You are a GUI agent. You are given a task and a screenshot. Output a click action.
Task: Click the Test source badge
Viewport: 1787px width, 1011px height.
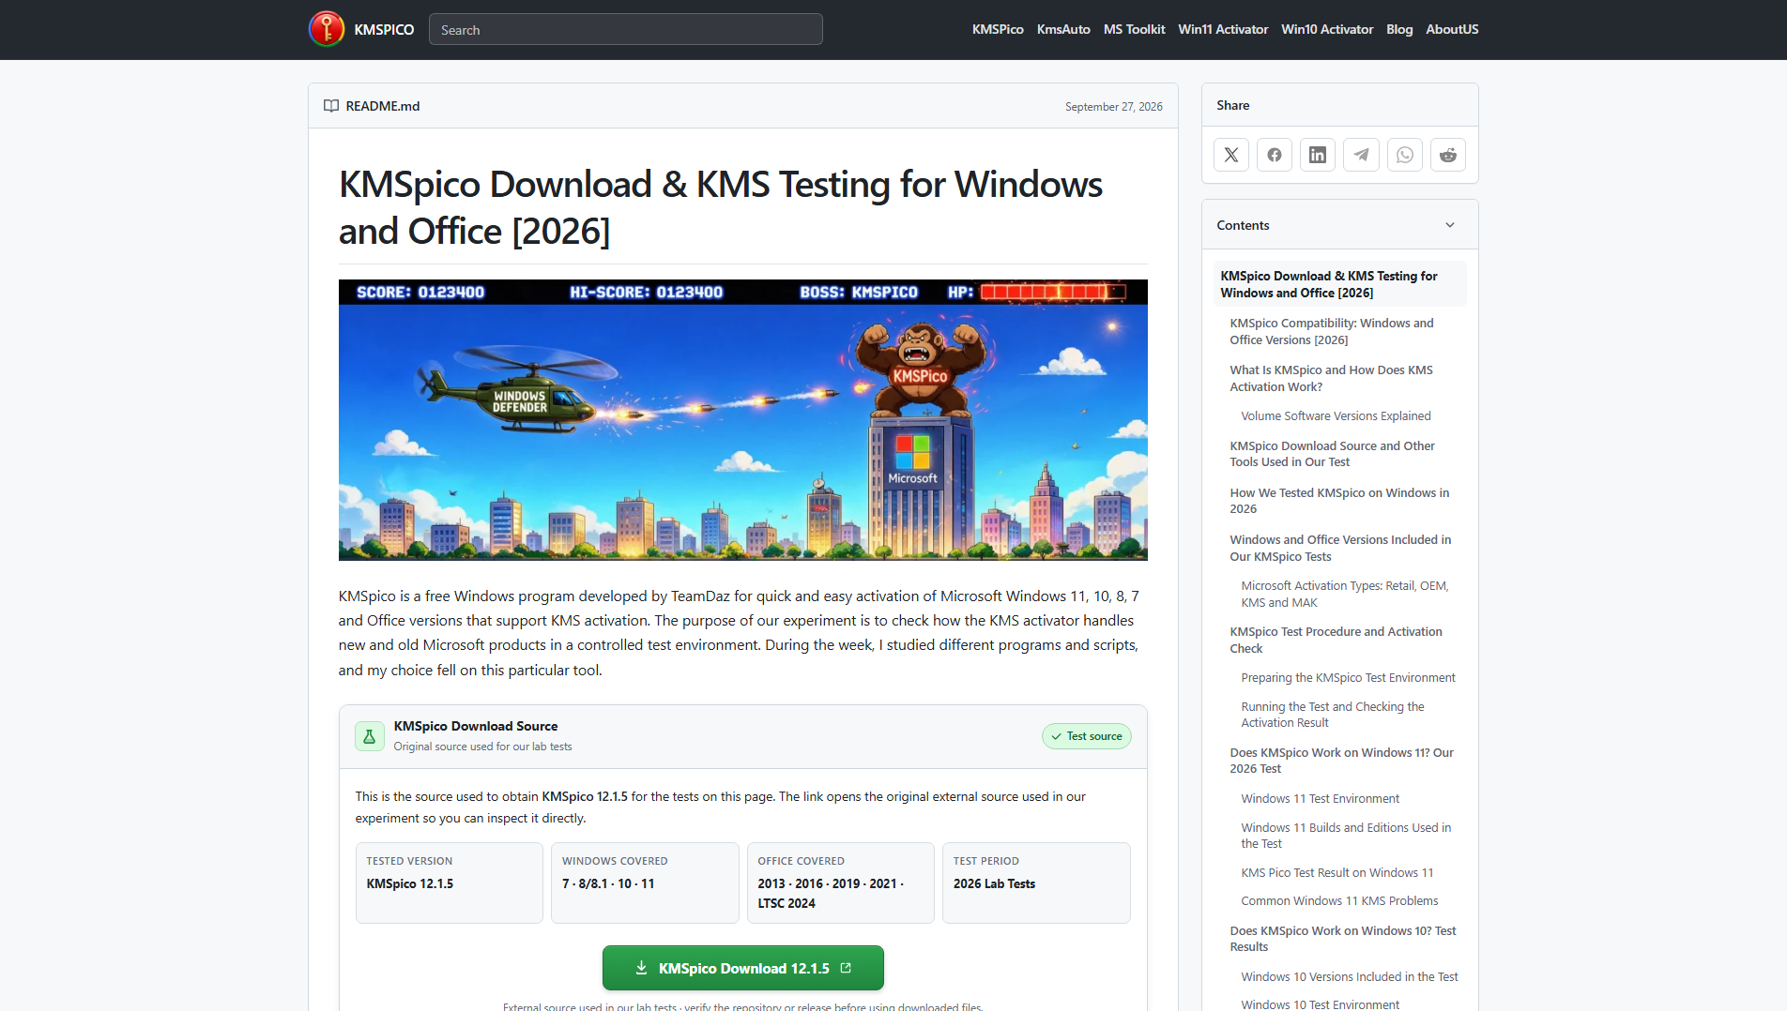pyautogui.click(x=1087, y=736)
